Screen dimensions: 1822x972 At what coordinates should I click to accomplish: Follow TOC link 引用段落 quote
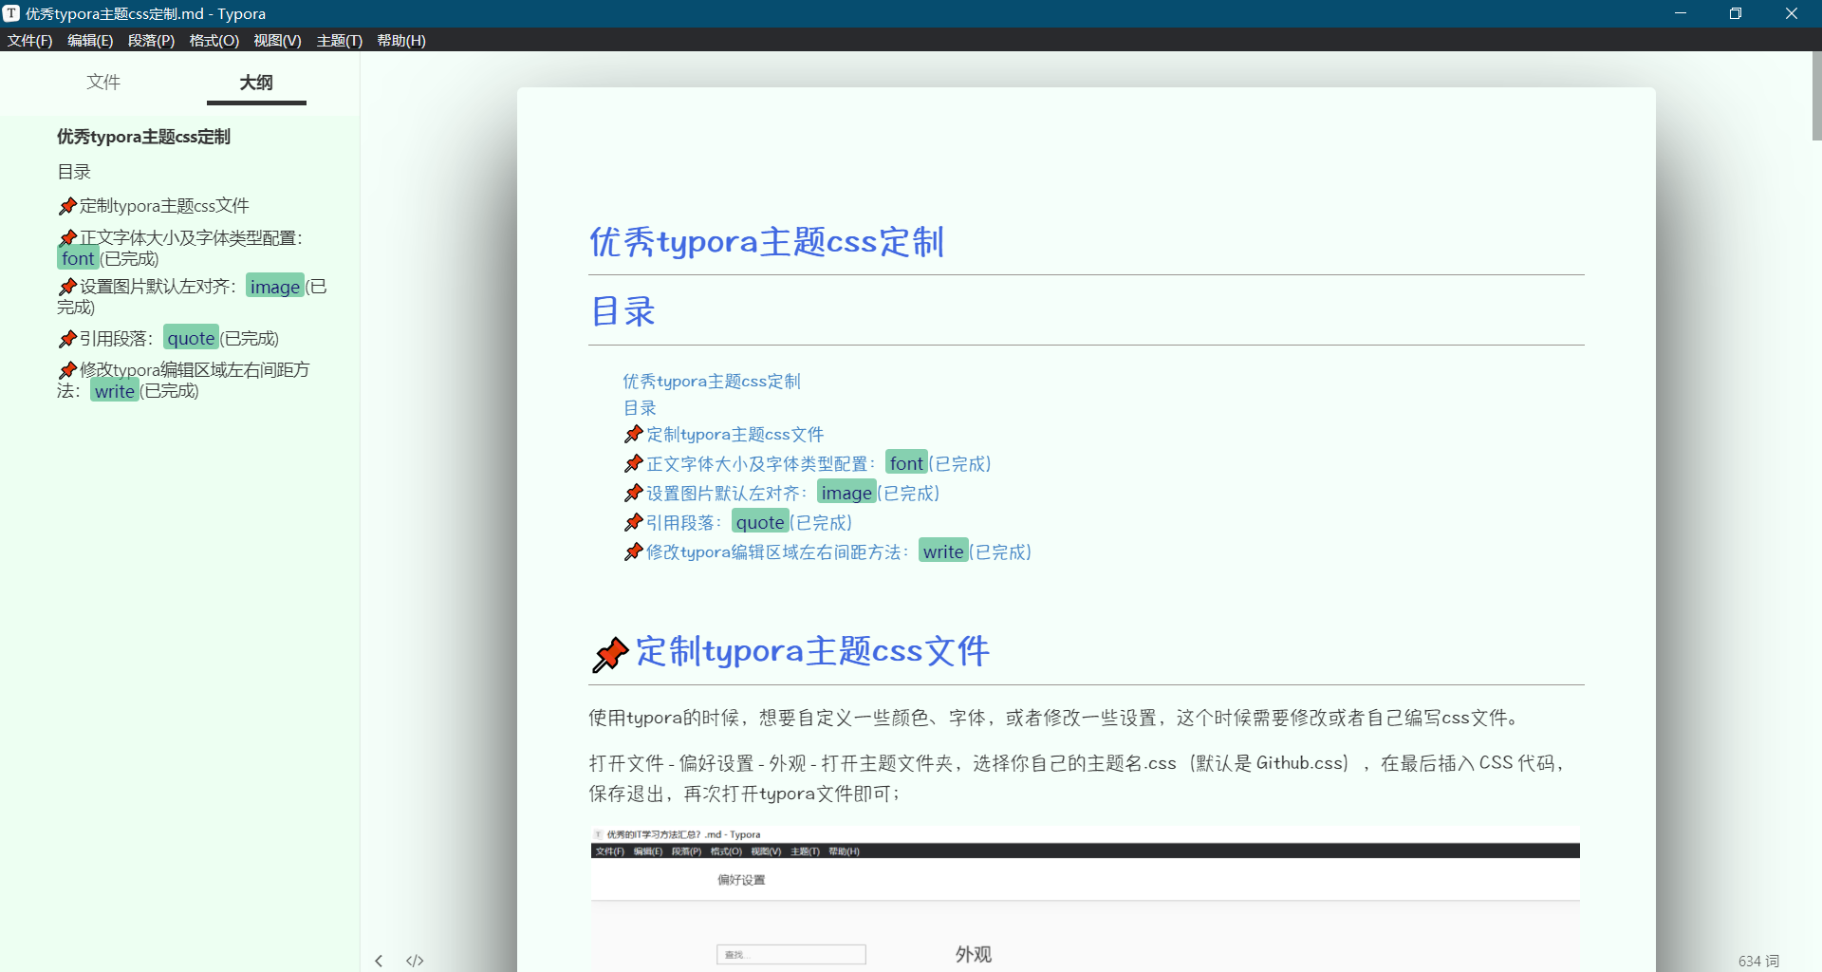click(x=738, y=522)
